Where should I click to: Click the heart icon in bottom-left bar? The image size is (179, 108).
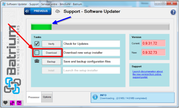coord(5,103)
